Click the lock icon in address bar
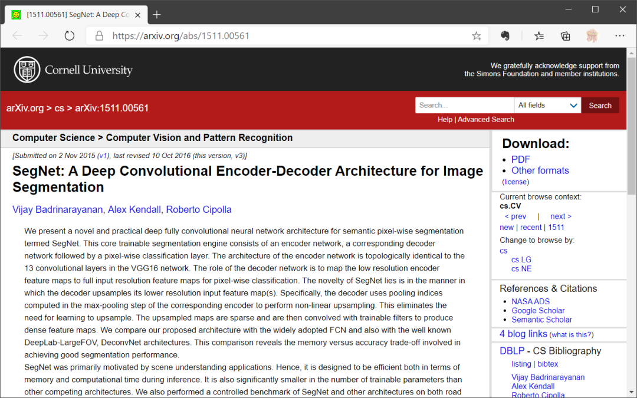This screenshot has width=637, height=398. [99, 36]
